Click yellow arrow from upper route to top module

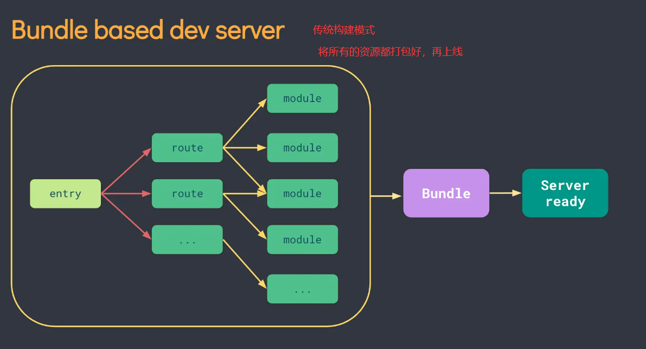245,123
